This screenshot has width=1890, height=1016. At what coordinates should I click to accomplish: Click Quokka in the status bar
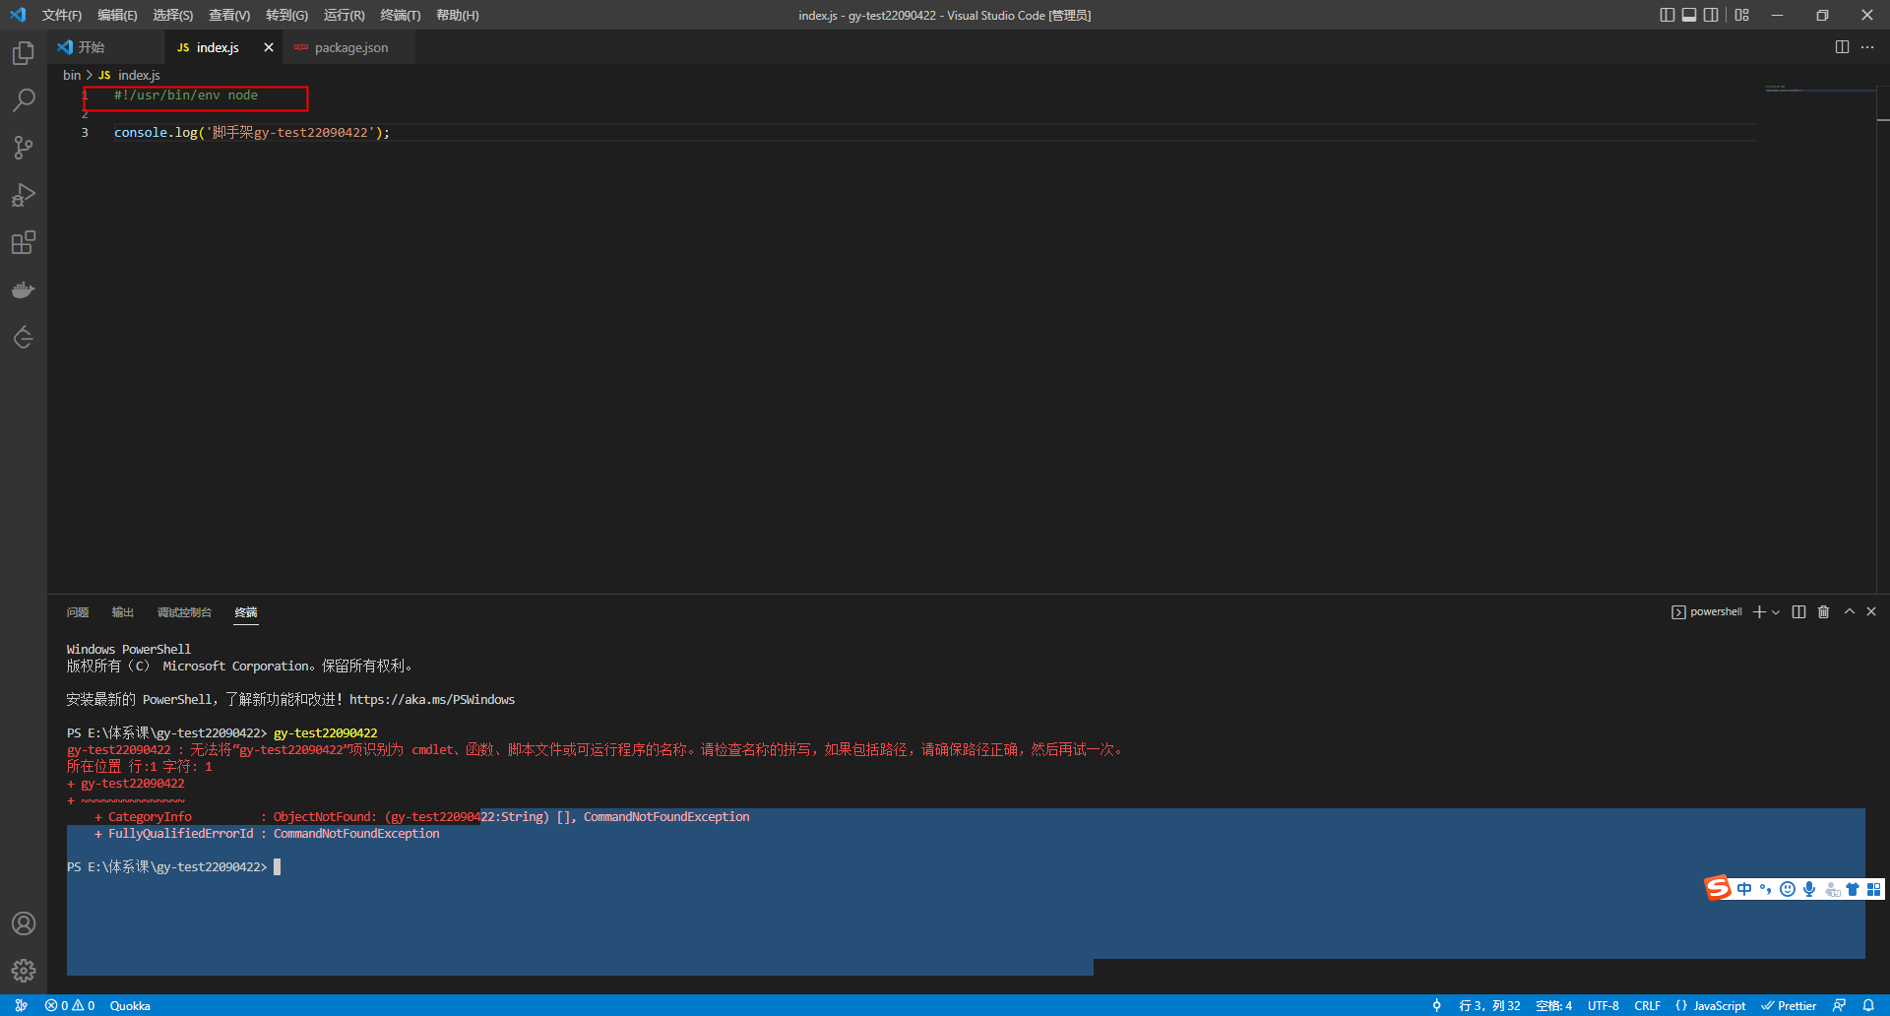(x=130, y=1005)
